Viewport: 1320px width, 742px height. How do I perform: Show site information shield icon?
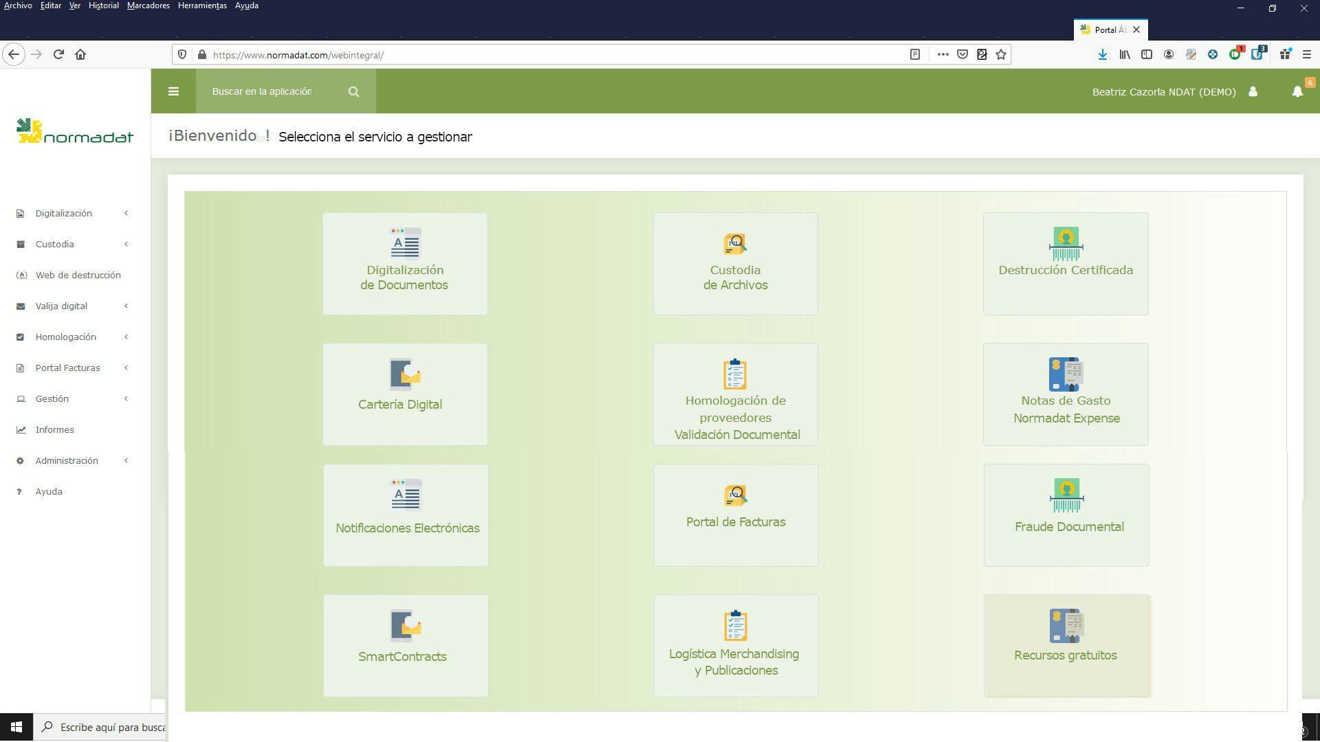point(181,54)
